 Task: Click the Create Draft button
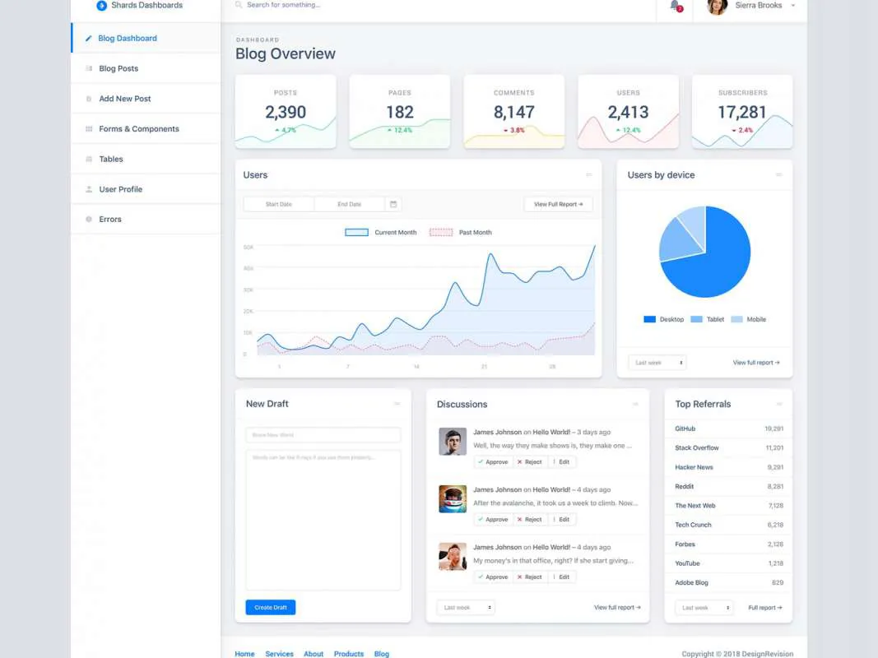270,606
